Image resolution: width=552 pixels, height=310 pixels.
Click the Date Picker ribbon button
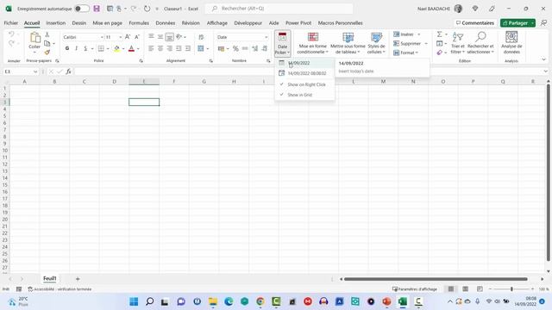point(282,43)
